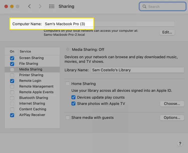
Task: Select File Sharing service row
Action: [32, 64]
